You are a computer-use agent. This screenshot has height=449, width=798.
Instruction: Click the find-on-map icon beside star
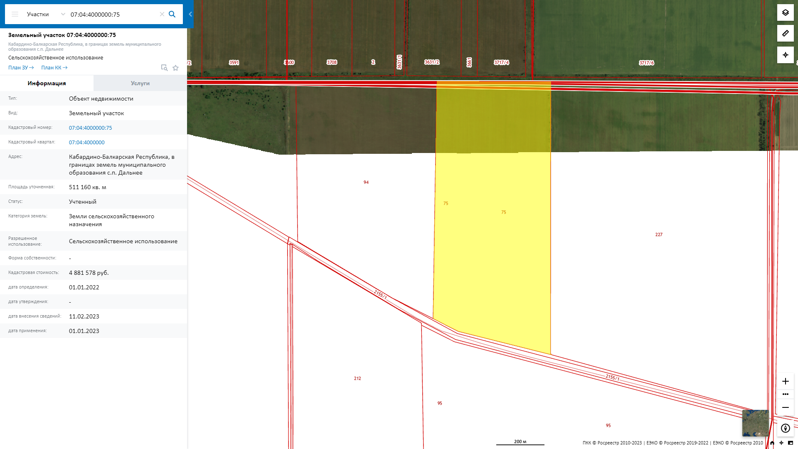pyautogui.click(x=164, y=68)
